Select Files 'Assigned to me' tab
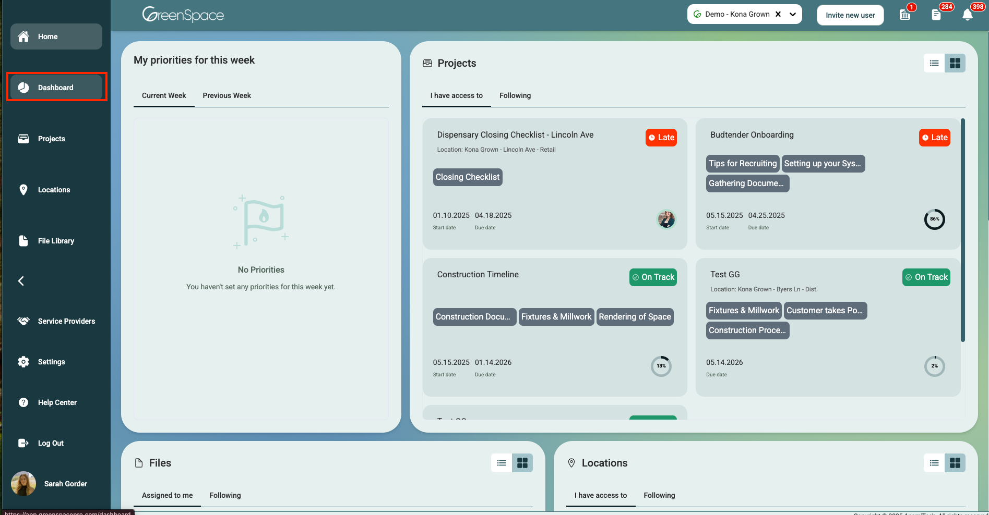989x515 pixels. 168,495
